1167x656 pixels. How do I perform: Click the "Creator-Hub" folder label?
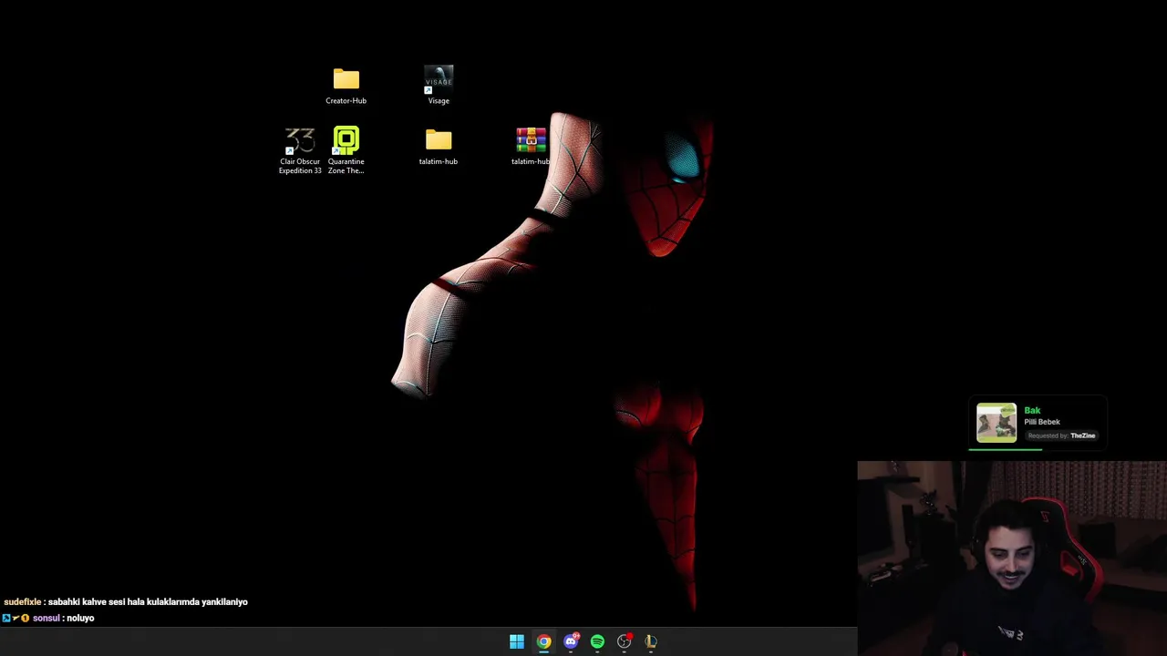tap(346, 101)
